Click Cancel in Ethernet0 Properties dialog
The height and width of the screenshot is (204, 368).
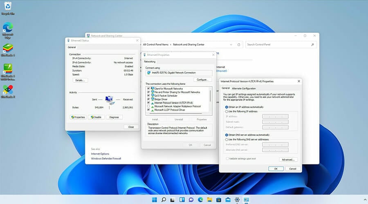(x=207, y=145)
